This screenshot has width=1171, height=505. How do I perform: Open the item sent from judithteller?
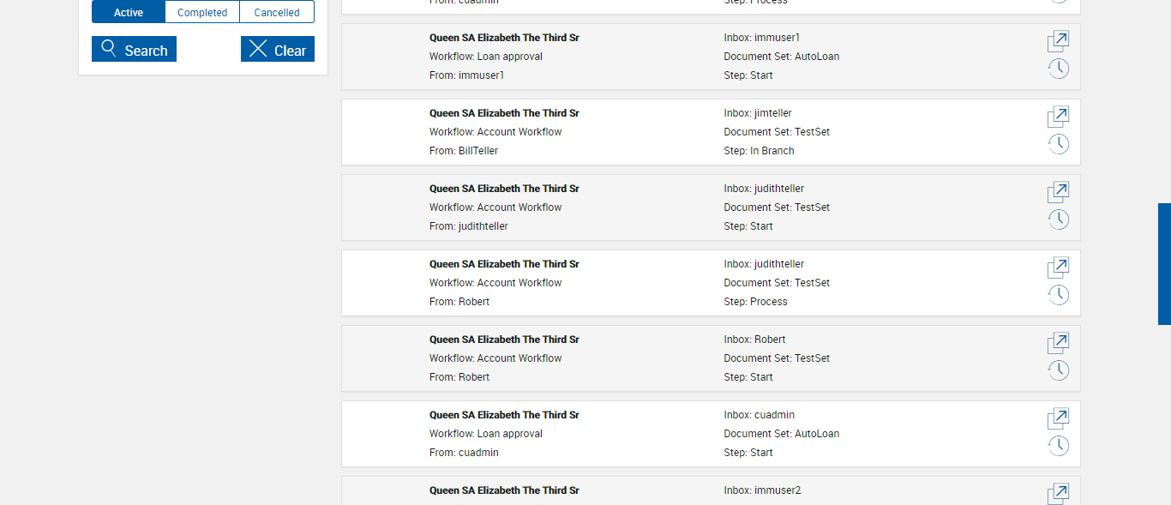pyautogui.click(x=1058, y=192)
